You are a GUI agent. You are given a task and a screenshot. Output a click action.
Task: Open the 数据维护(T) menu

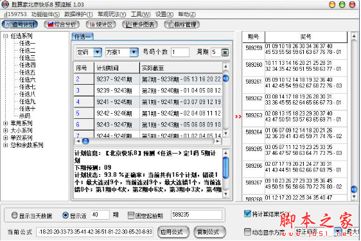(x=78, y=14)
